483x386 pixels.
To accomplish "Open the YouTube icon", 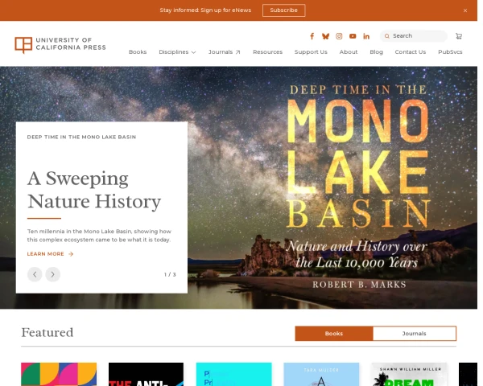I will [x=353, y=36].
